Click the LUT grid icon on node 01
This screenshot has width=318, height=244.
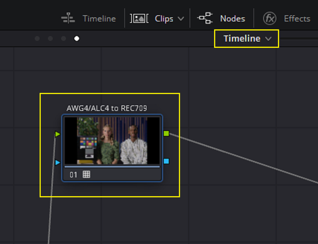tap(86, 174)
